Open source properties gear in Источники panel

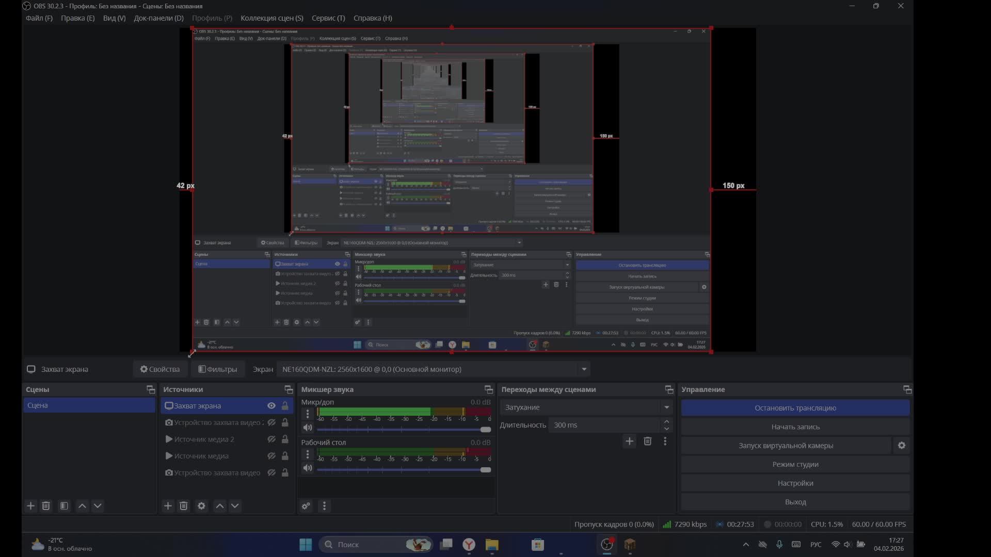[201, 506]
